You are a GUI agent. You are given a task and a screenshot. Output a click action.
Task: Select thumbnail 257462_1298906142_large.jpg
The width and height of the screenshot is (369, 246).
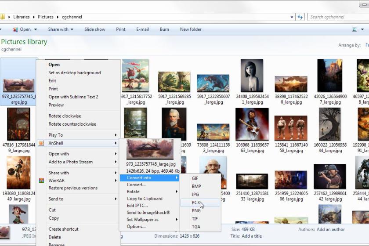330,177
